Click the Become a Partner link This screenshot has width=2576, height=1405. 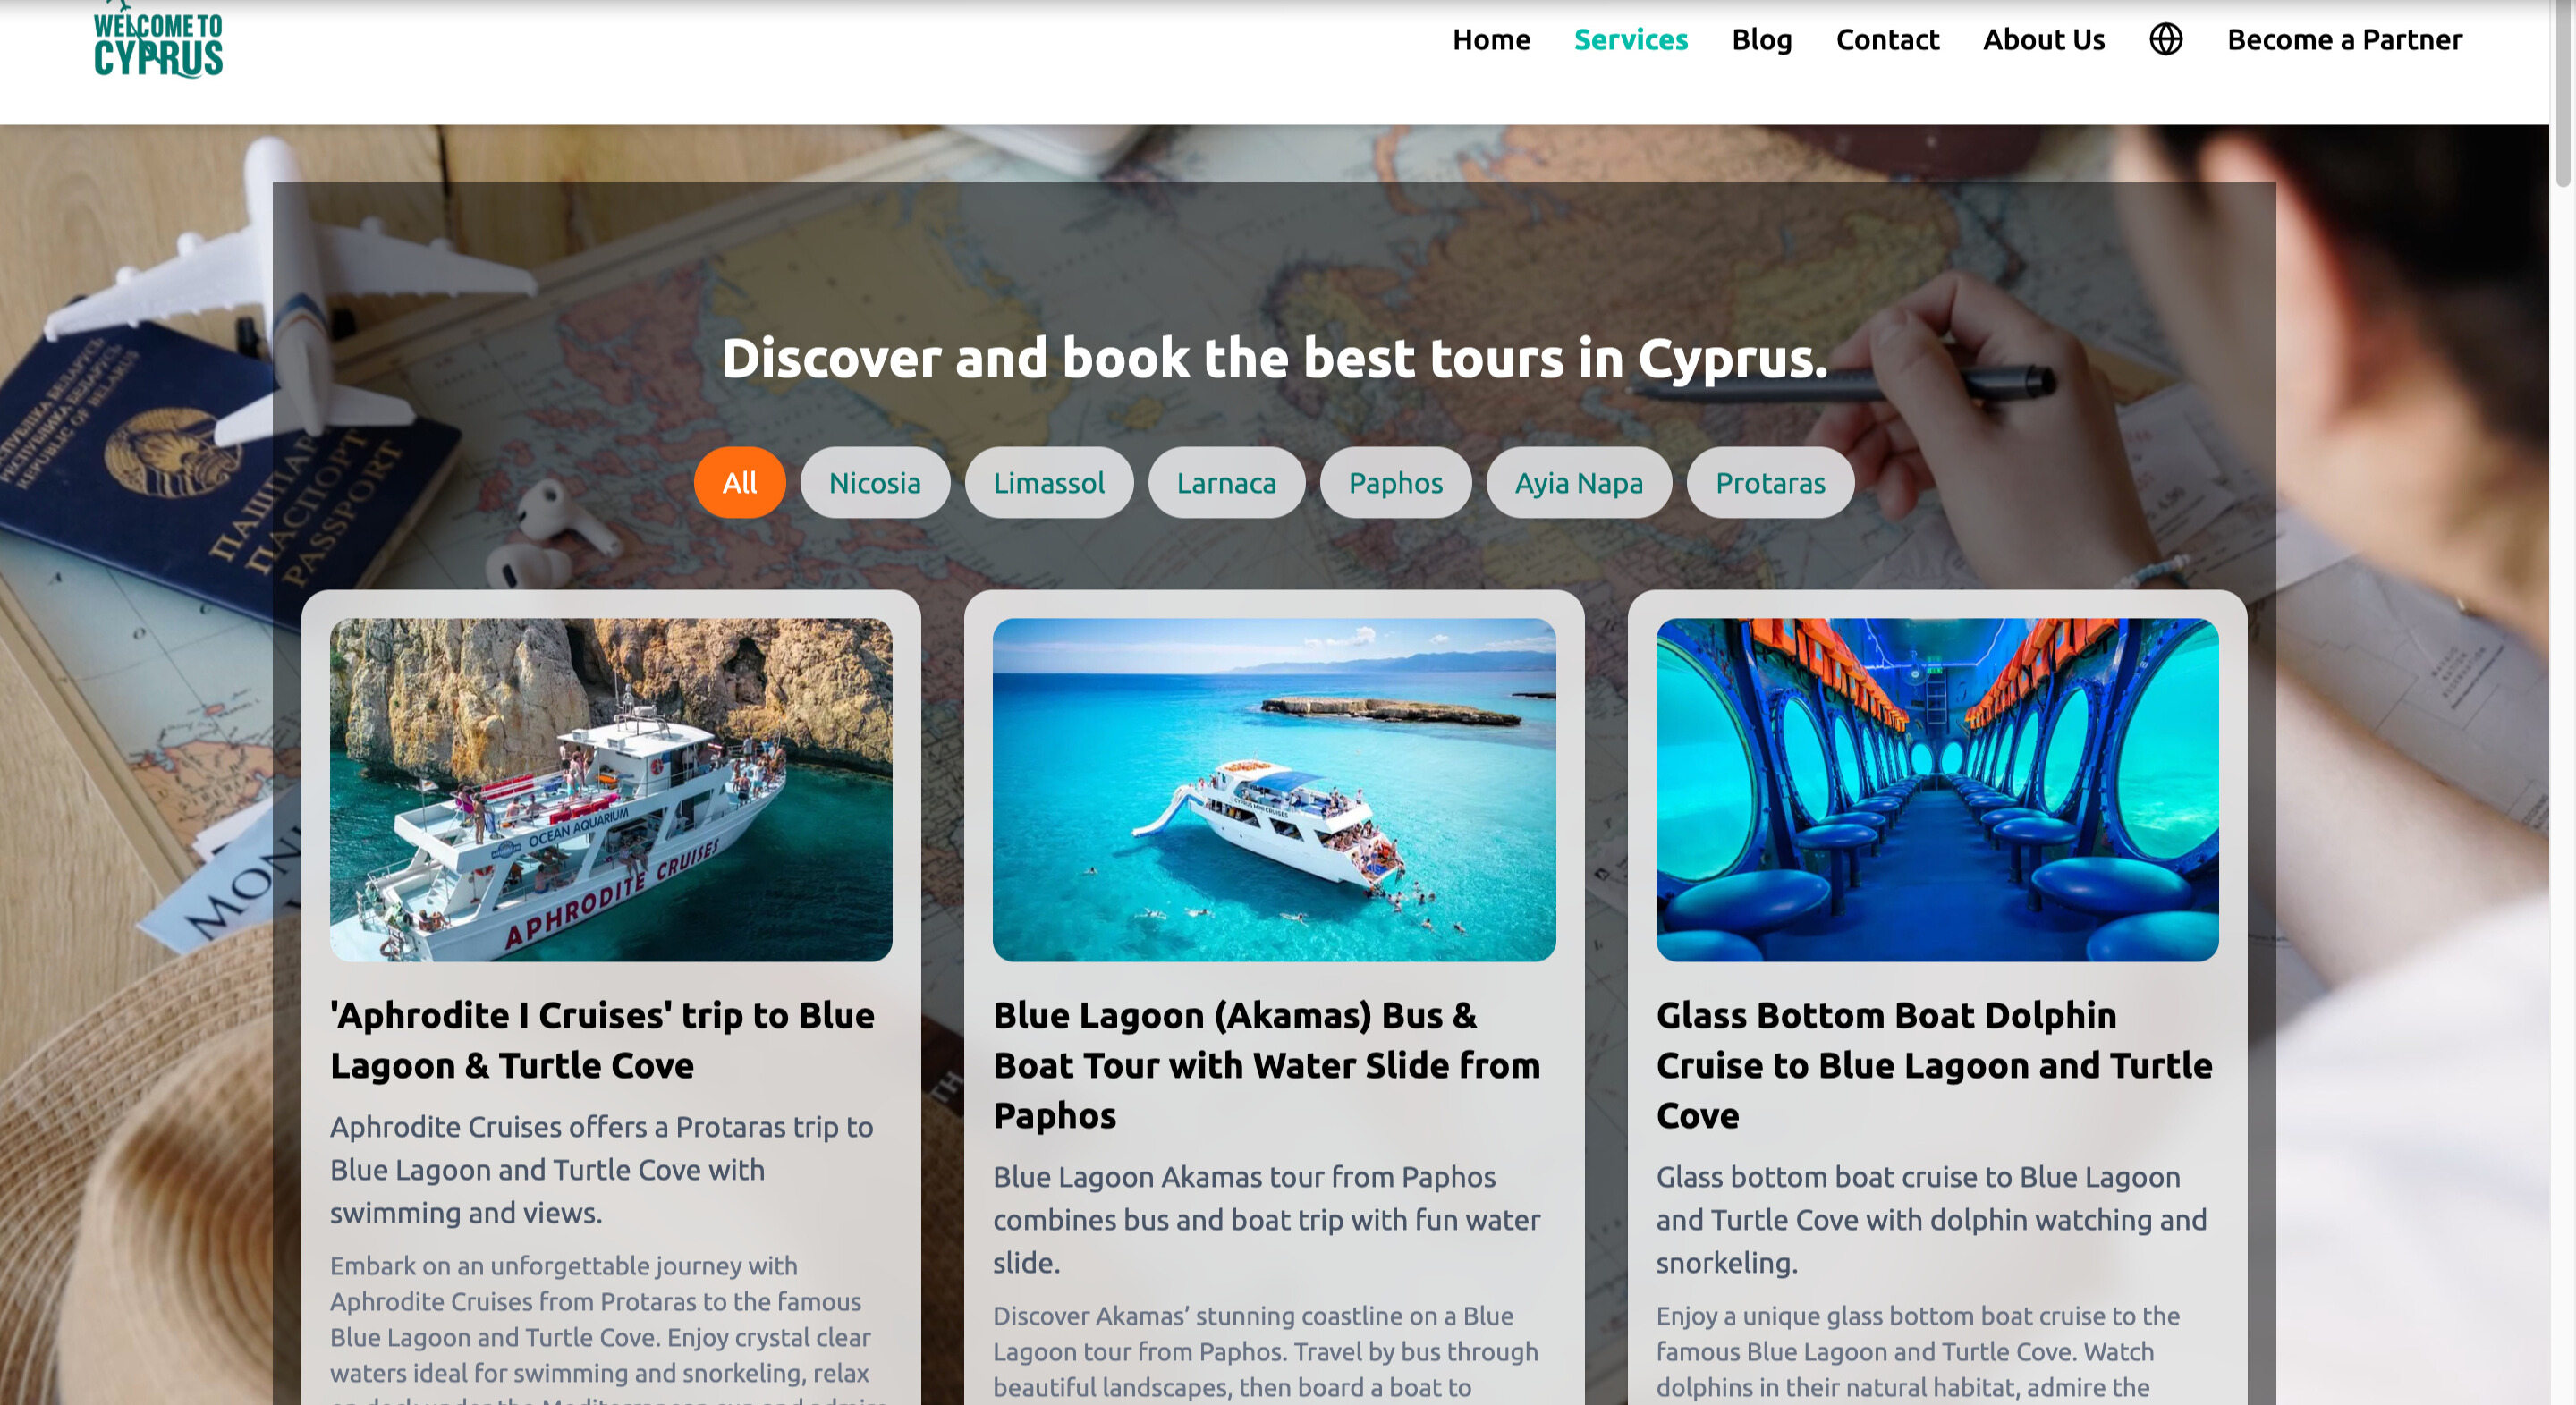[x=2344, y=39]
